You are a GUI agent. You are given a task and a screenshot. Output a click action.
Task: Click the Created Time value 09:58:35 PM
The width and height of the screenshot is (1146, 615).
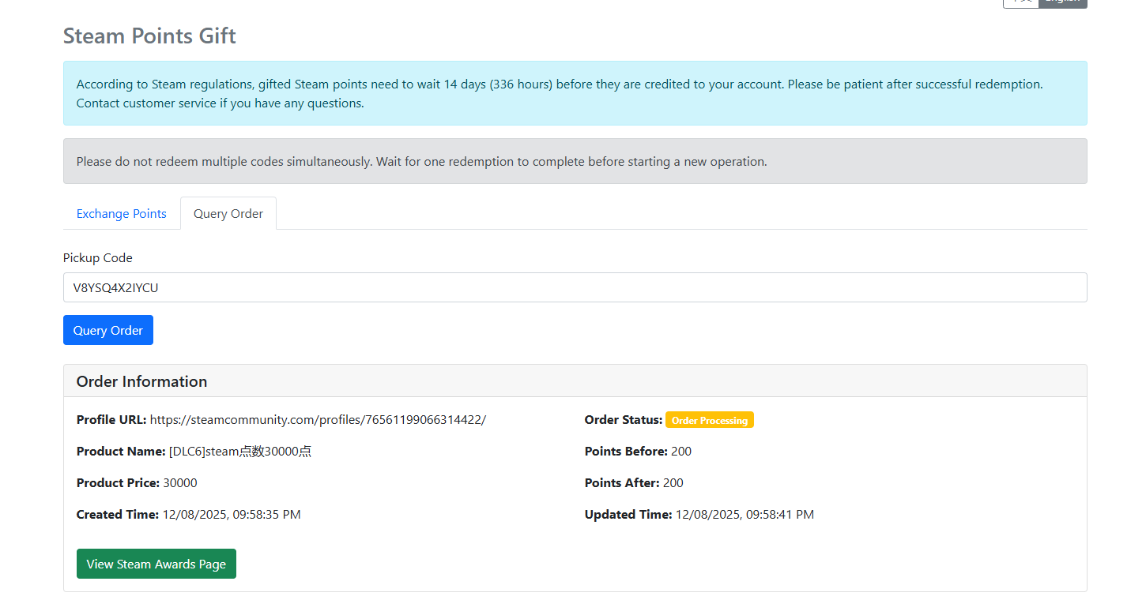click(x=232, y=515)
